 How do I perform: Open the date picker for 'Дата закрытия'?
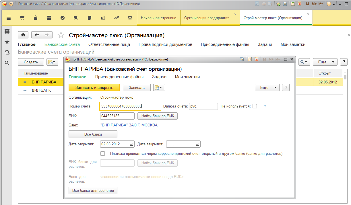[197, 144]
